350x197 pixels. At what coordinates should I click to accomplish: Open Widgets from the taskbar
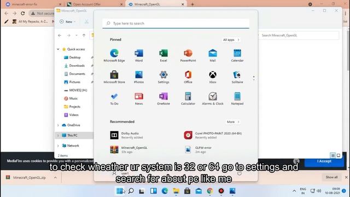coord(153,191)
